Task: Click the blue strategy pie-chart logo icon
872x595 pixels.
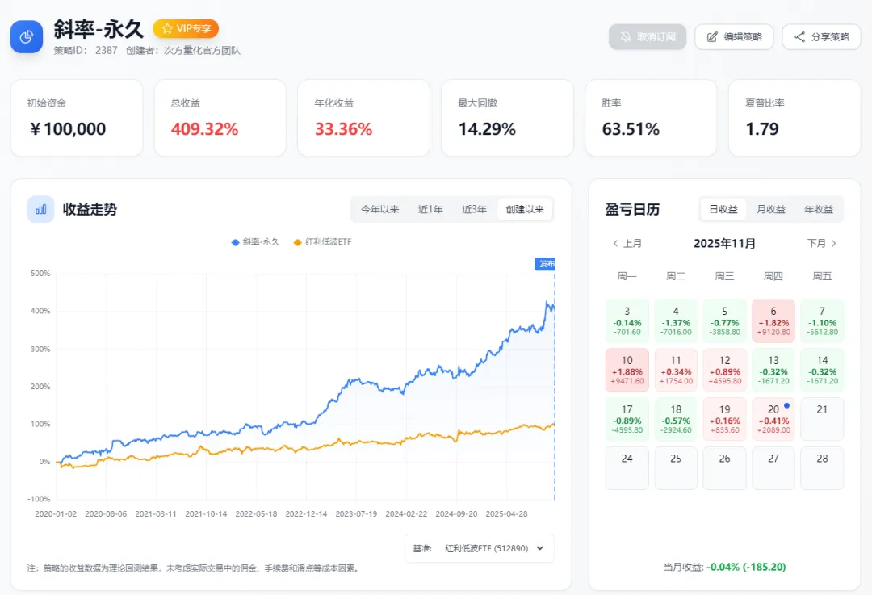Action: click(x=27, y=36)
